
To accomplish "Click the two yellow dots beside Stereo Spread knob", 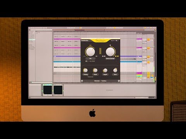I will (x=117, y=56).
